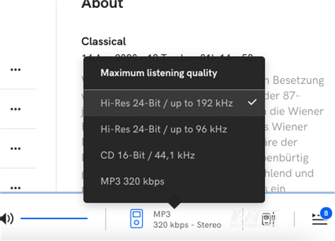
Task: Click the blue portable player quality icon
Action: coord(137,218)
